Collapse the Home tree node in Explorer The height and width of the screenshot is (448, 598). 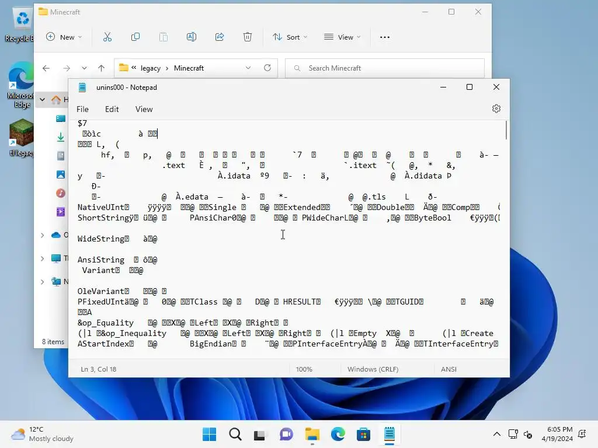[x=42, y=100]
